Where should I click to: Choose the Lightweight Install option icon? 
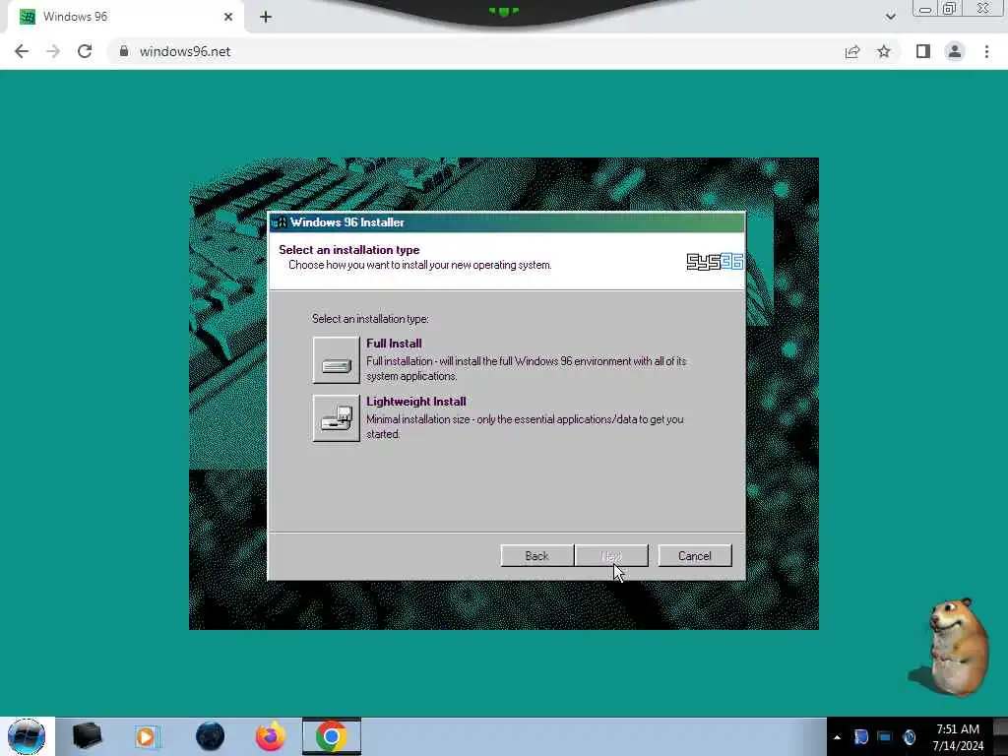pyautogui.click(x=337, y=417)
